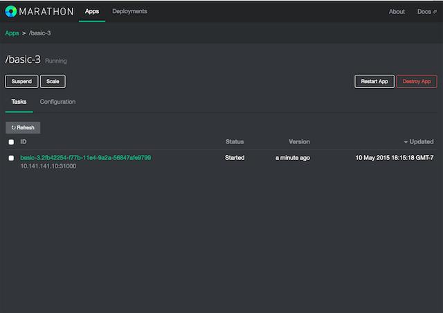This screenshot has height=313, width=443.
Task: Toggle the Updated column sort arrow
Action: click(x=406, y=142)
